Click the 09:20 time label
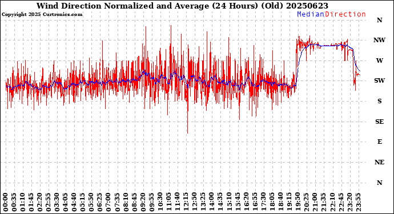The image size is (394, 214). 143,202
